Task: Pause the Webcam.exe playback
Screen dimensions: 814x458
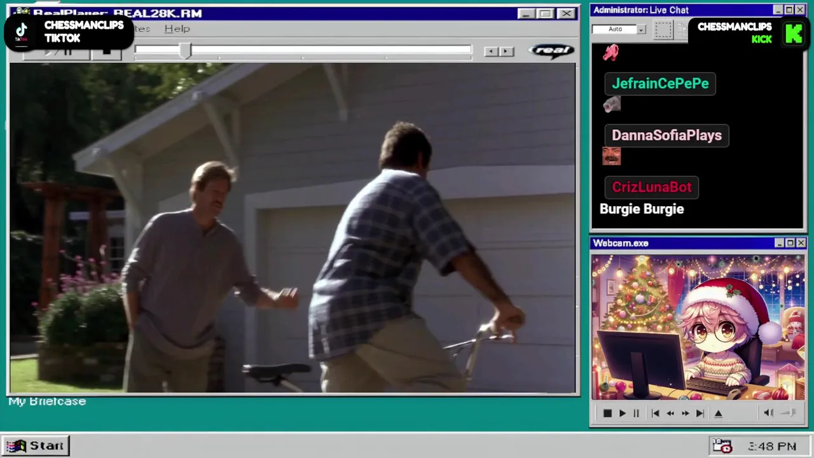Action: tap(636, 413)
